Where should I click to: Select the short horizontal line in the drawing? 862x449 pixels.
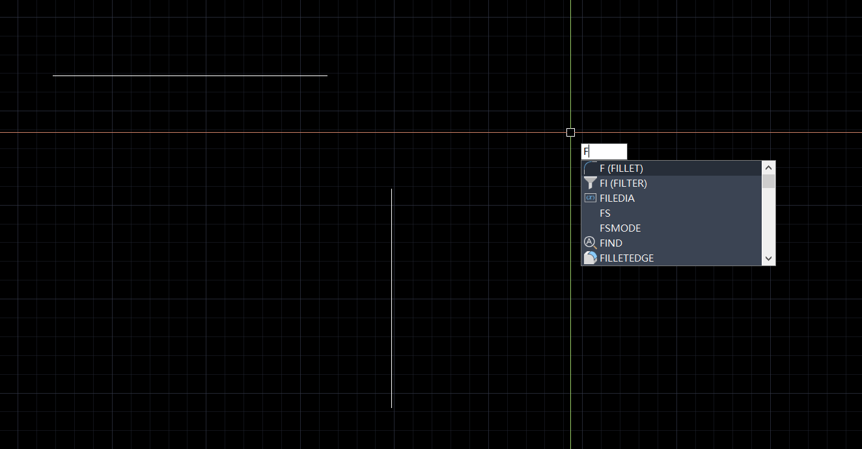pyautogui.click(x=189, y=75)
